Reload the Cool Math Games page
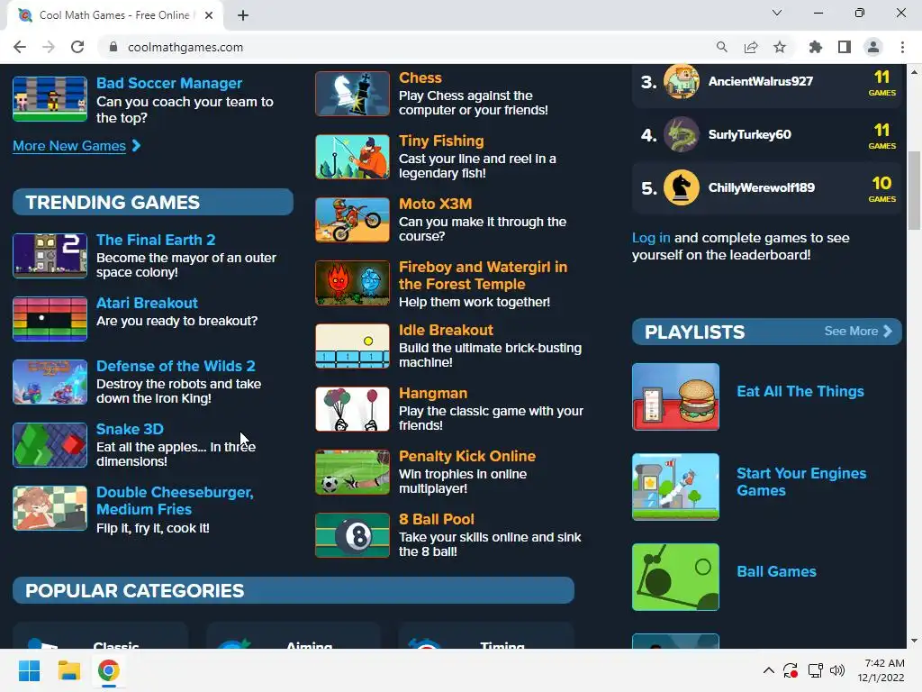This screenshot has width=922, height=692. click(77, 47)
